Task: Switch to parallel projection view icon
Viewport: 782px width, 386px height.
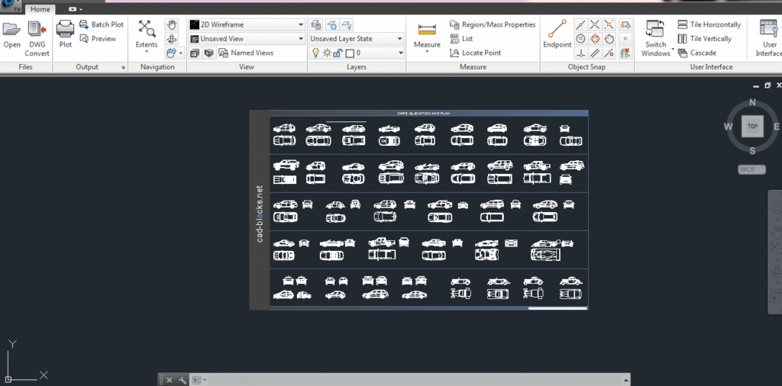Action: [x=195, y=53]
